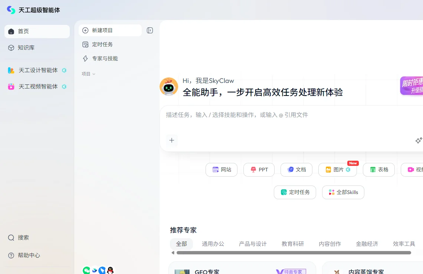Open 全部Skills chip
The image size is (423, 274).
(343, 192)
